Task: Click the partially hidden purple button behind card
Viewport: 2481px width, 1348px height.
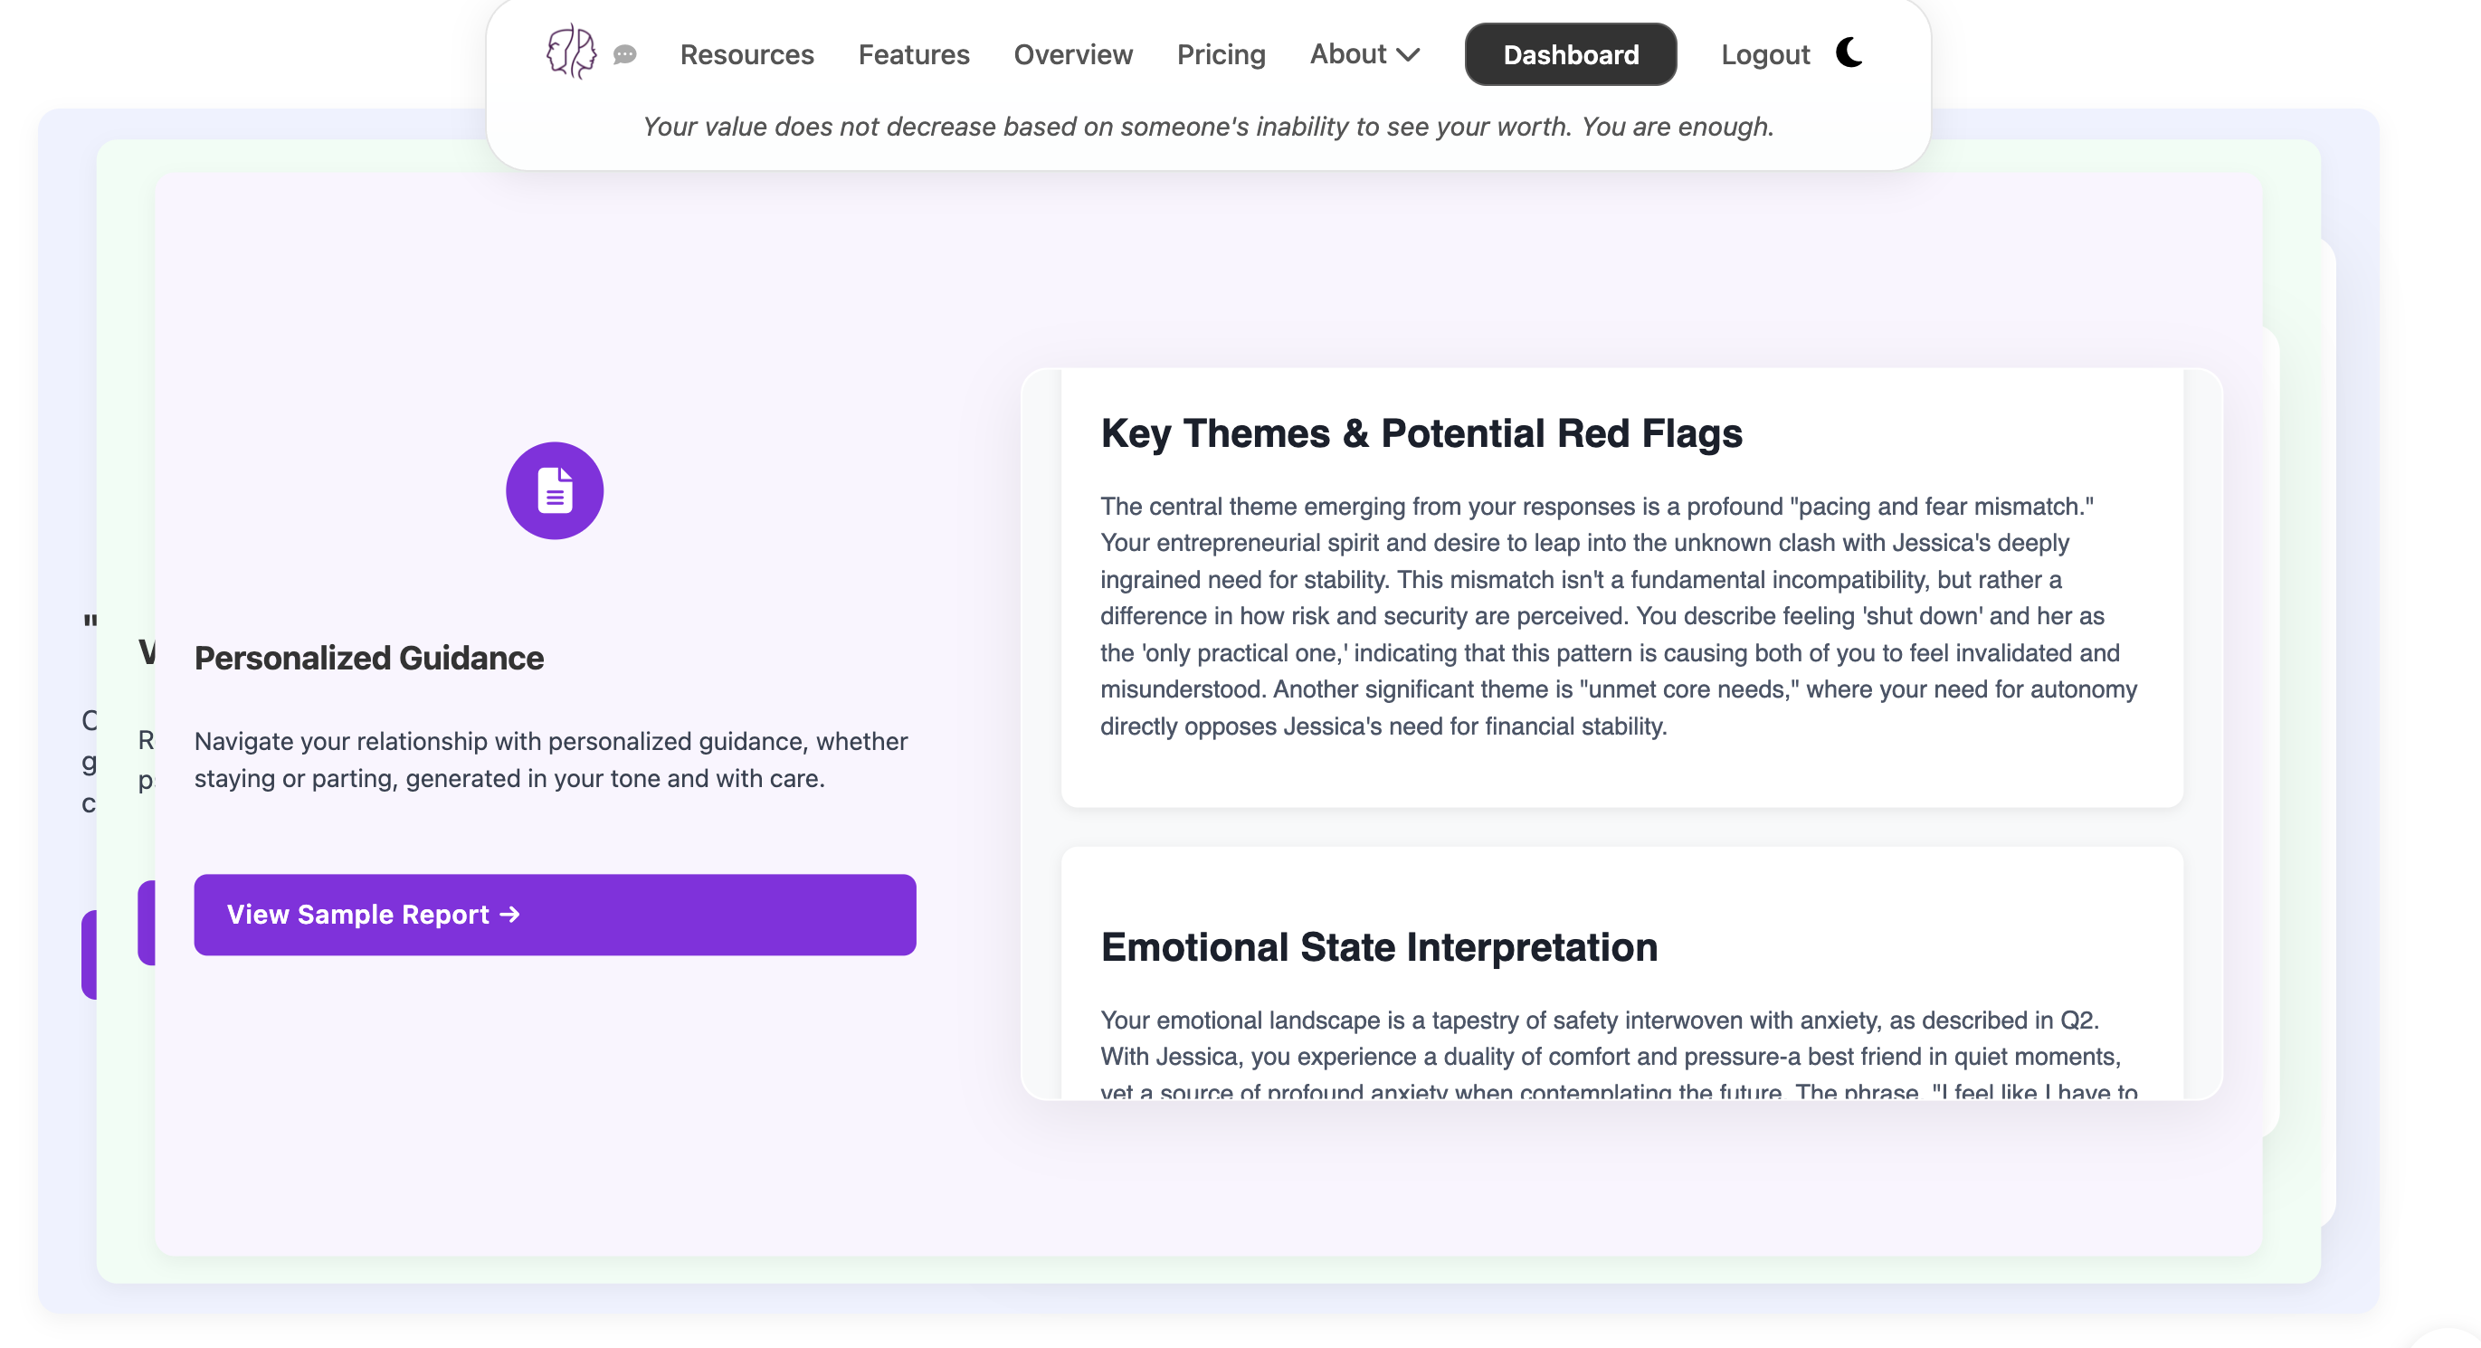Action: coord(147,923)
